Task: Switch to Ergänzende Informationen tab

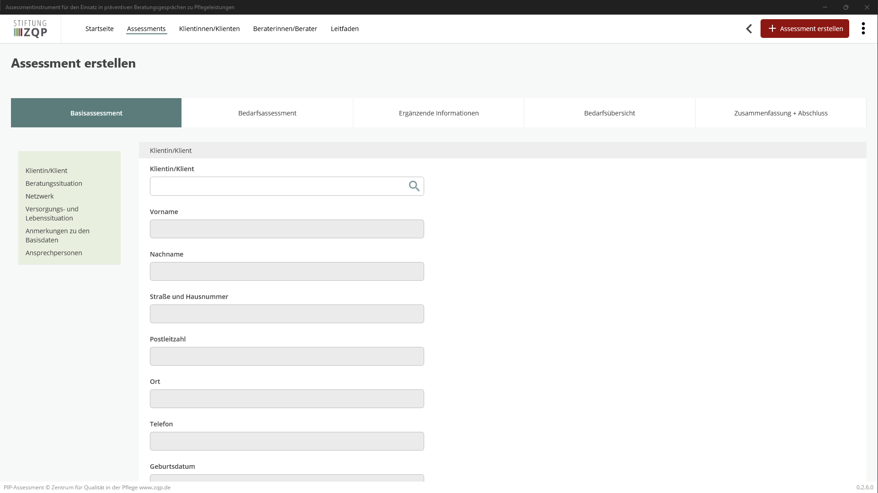Action: coord(438,113)
